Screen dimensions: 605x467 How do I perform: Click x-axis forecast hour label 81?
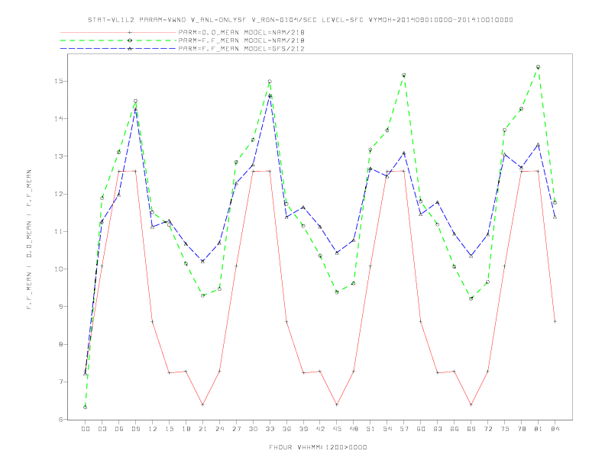pyautogui.click(x=539, y=429)
